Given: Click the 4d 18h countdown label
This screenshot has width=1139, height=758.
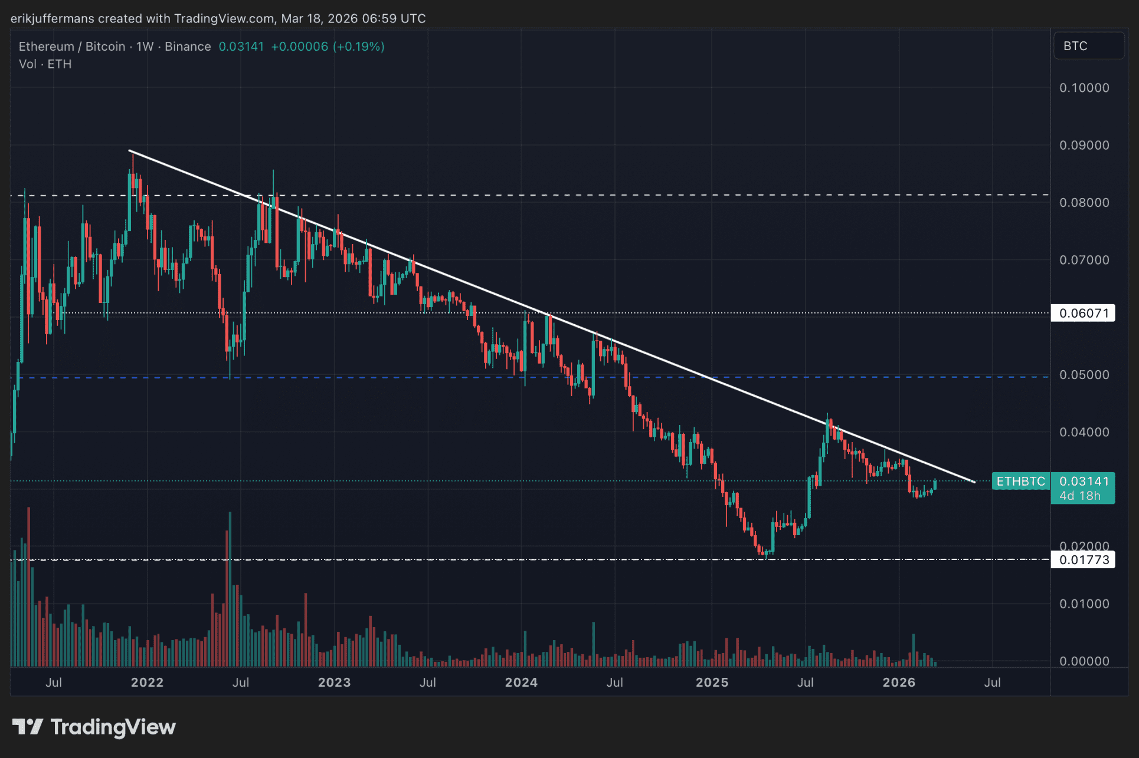Looking at the screenshot, I should 1079,496.
